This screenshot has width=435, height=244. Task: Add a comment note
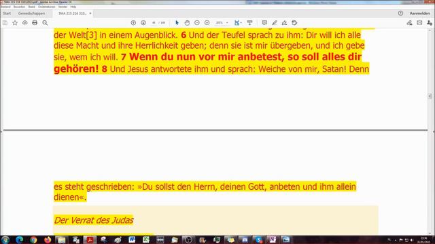[264, 23]
